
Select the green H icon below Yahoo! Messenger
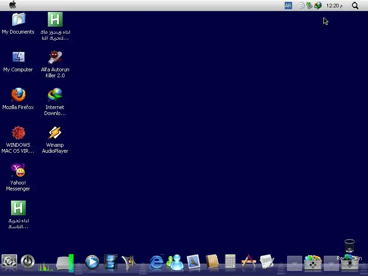click(18, 208)
